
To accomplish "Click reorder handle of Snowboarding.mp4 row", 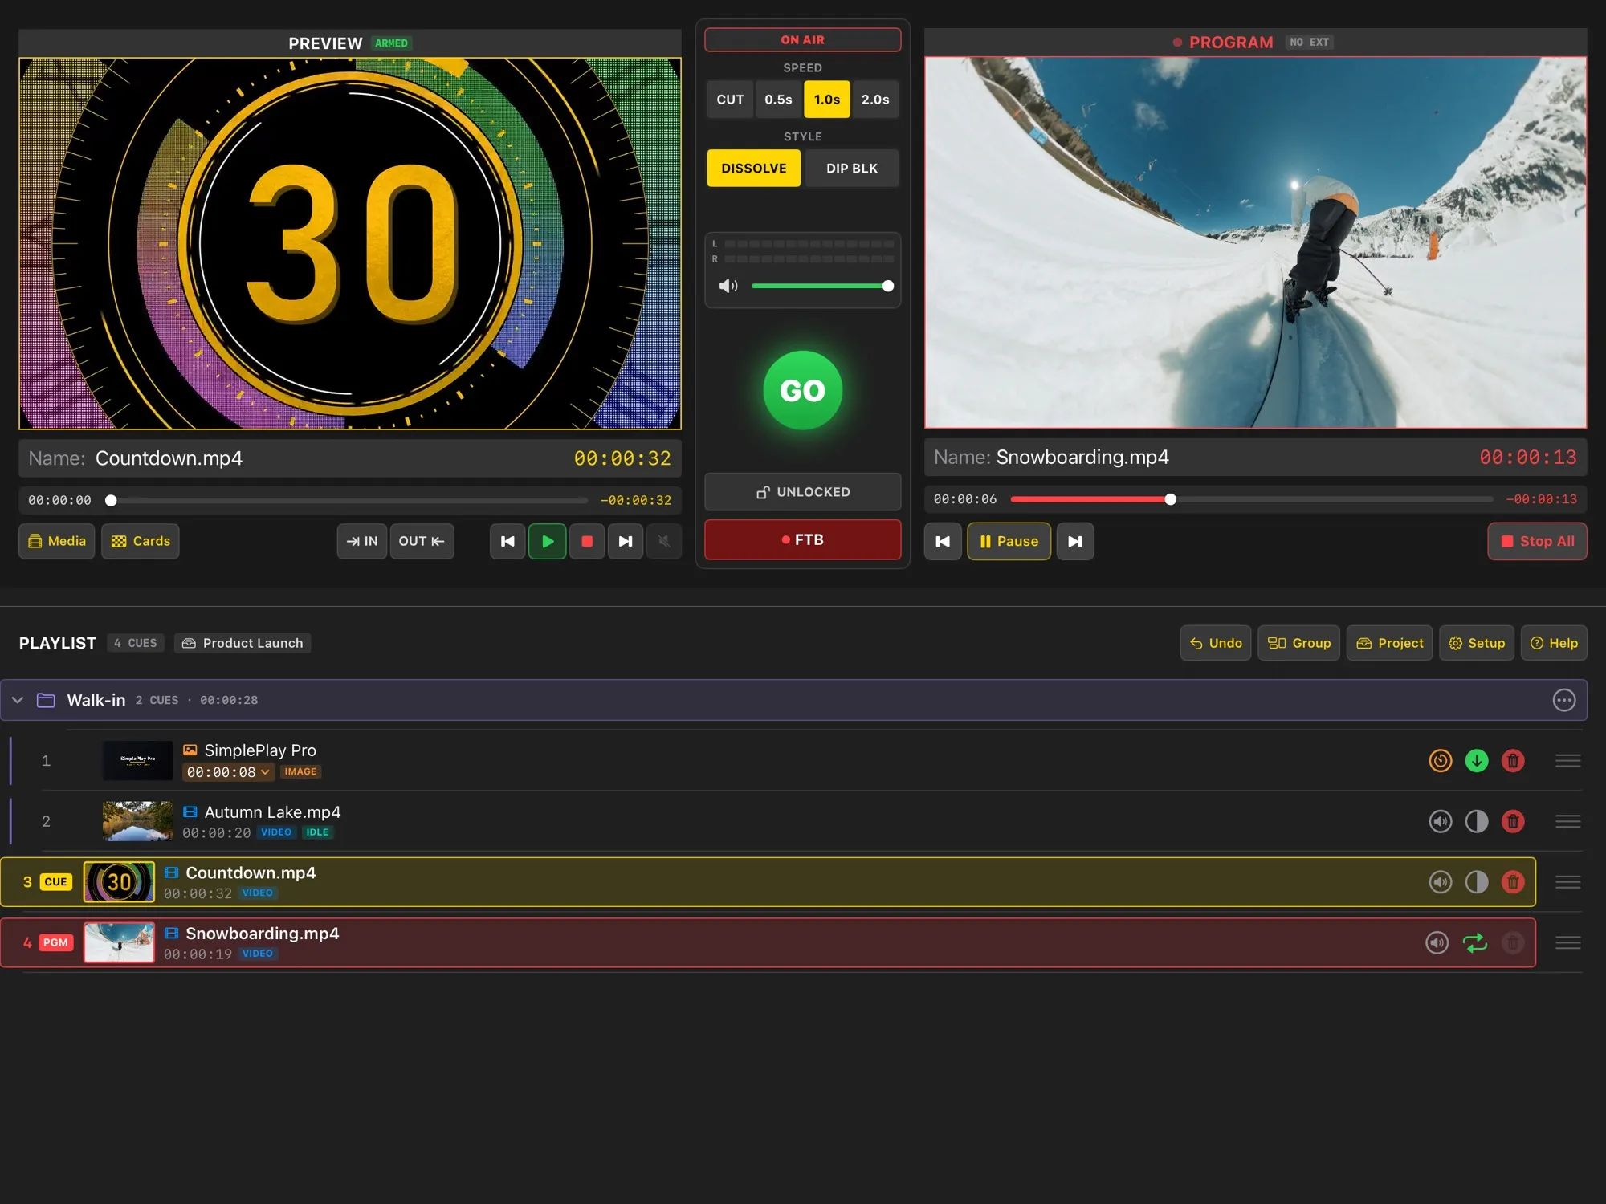I will pyautogui.click(x=1567, y=942).
